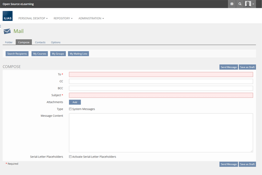Open the user avatar menu
The width and height of the screenshot is (262, 175).
(x=250, y=4)
